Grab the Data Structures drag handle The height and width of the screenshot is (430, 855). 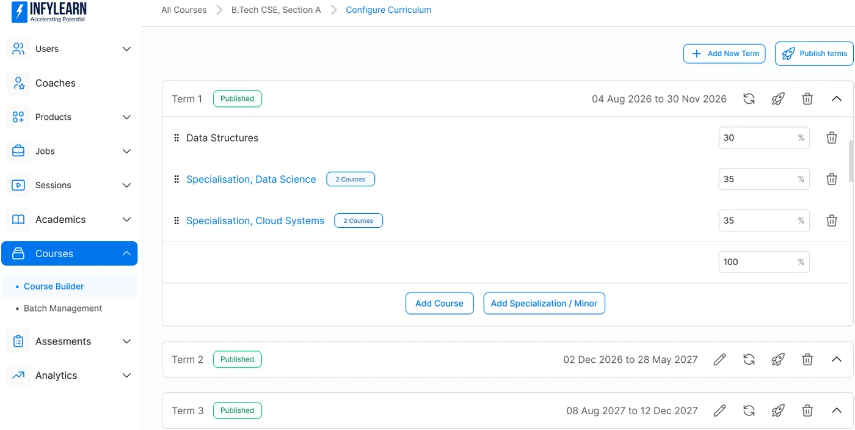(176, 138)
